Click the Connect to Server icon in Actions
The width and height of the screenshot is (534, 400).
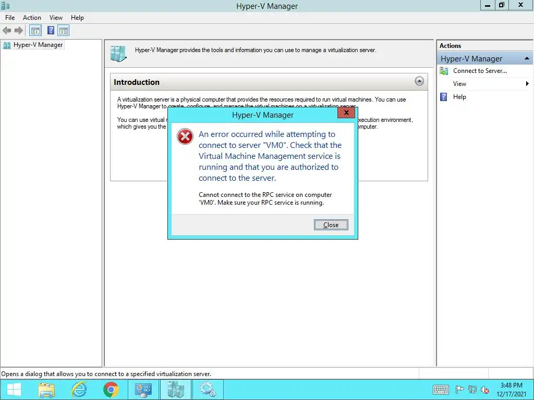[444, 71]
